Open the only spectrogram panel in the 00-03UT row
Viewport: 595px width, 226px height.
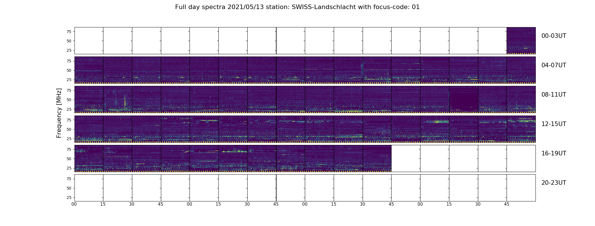pyautogui.click(x=521, y=41)
